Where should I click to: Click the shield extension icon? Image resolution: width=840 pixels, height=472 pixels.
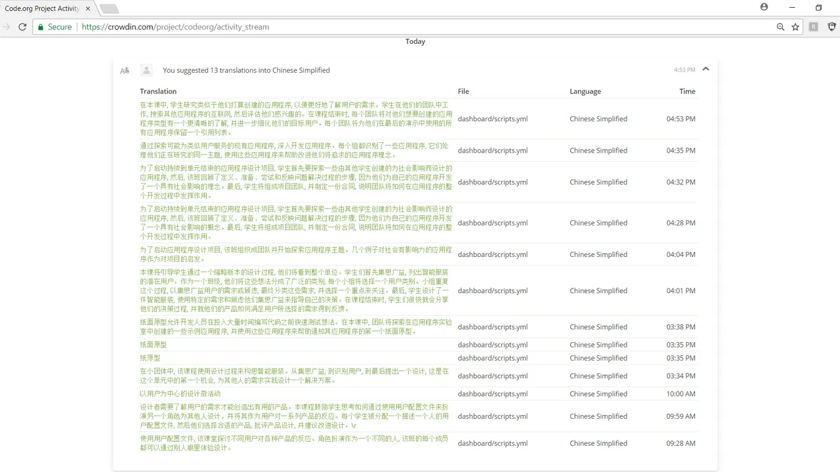(x=831, y=27)
